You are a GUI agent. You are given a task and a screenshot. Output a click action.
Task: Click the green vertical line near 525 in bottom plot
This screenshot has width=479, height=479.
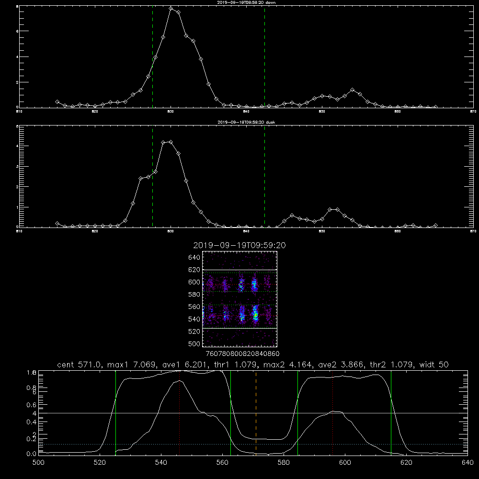115,413
